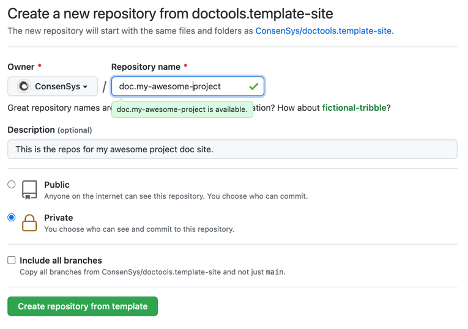Click 'Copy all branches from ConsenSys/doctools.template-site' text

(x=152, y=272)
